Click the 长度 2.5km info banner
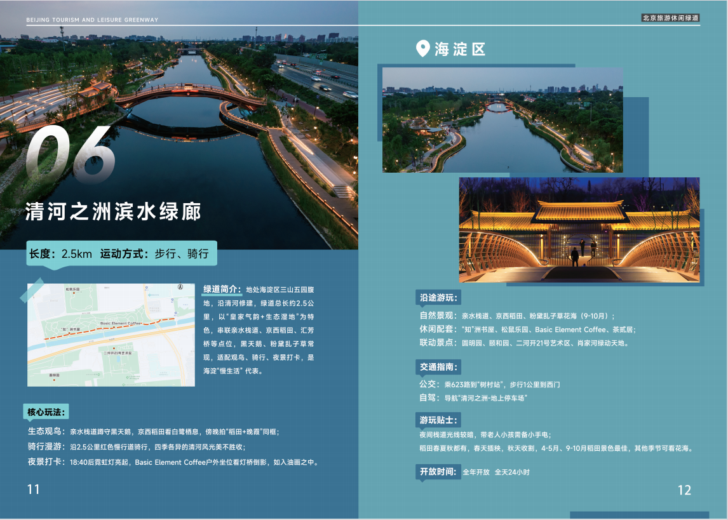This screenshot has width=728, height=520. point(121,253)
